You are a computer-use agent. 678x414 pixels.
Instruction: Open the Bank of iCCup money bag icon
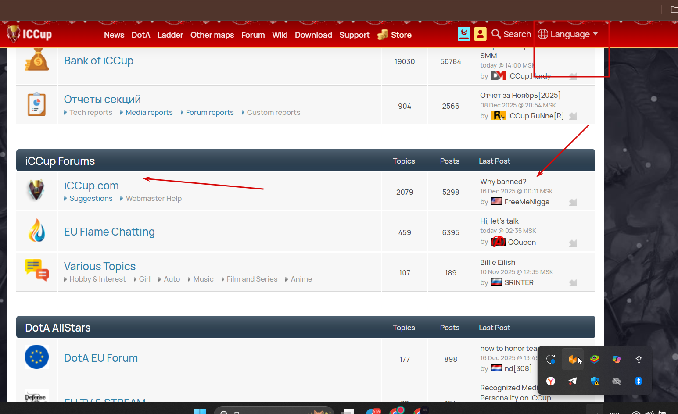coord(36,59)
